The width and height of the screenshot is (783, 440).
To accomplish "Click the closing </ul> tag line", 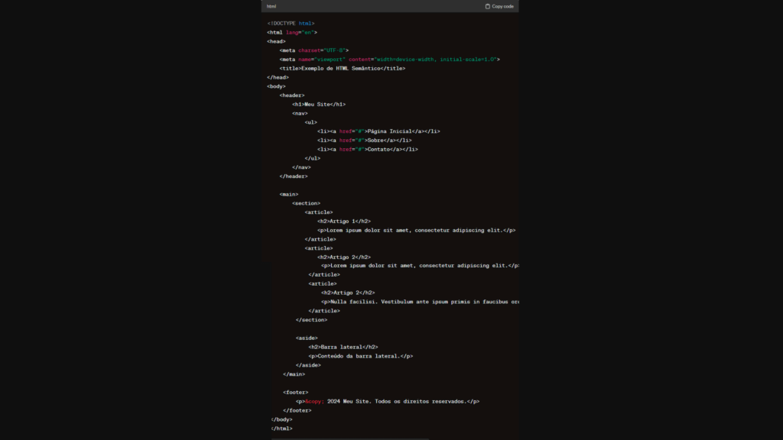I will tap(313, 158).
